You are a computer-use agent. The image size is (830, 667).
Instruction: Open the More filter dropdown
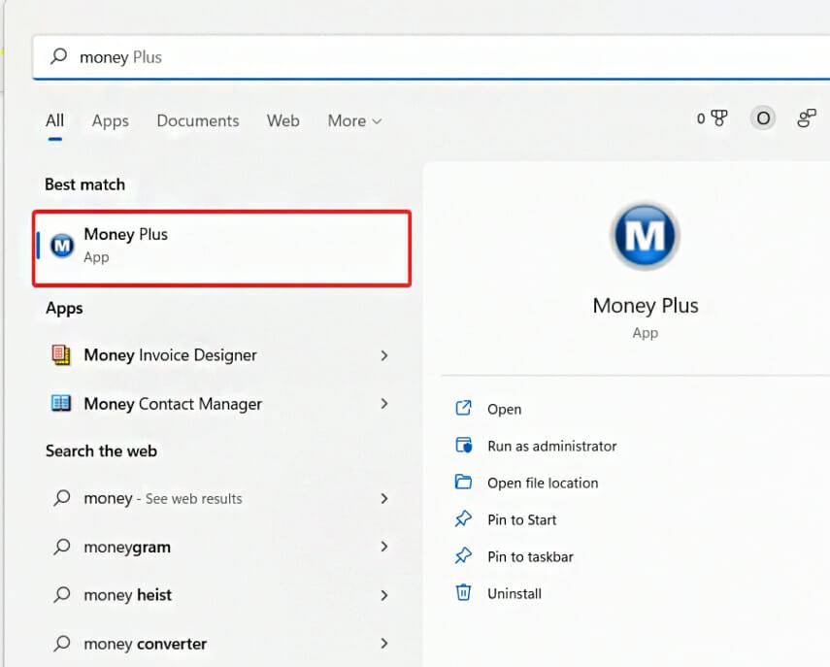click(x=353, y=120)
